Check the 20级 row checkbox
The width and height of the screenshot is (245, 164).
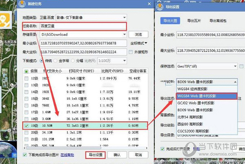coord(27,133)
